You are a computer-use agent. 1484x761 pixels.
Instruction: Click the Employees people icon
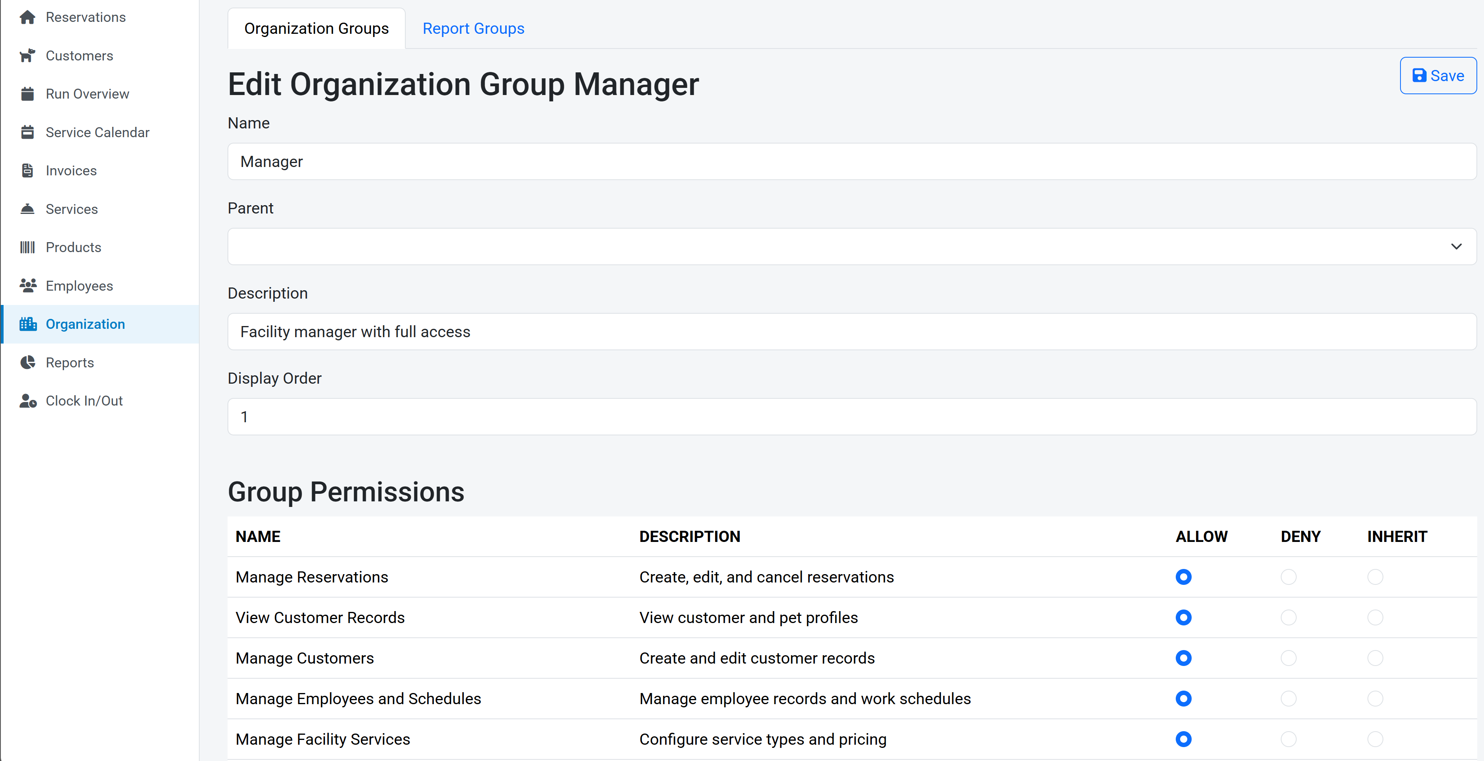(27, 286)
